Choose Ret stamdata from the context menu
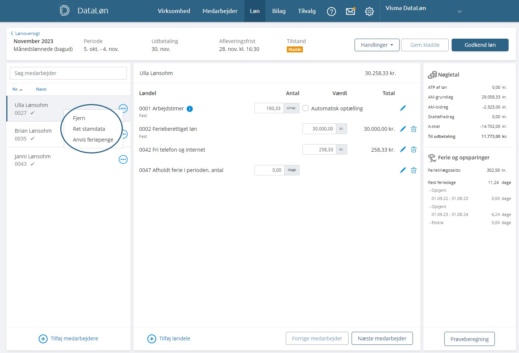This screenshot has width=519, height=353. point(89,129)
